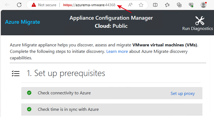Click the bold VMware virtual machines (VMs) text

(x=165, y=45)
